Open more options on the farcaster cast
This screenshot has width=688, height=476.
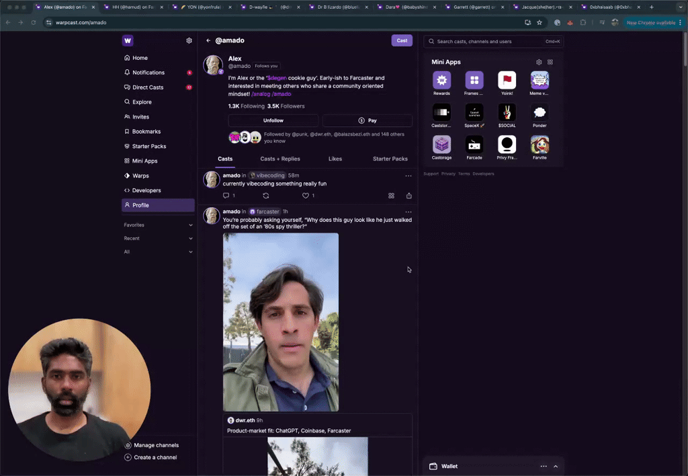(x=408, y=212)
